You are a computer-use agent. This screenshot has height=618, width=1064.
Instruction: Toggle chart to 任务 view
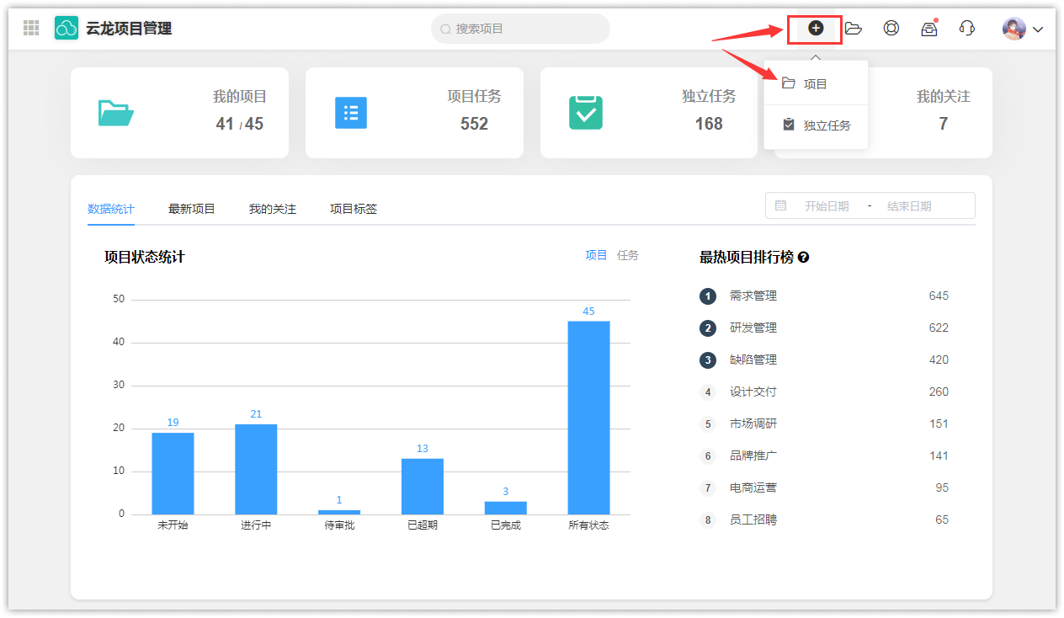pos(627,255)
